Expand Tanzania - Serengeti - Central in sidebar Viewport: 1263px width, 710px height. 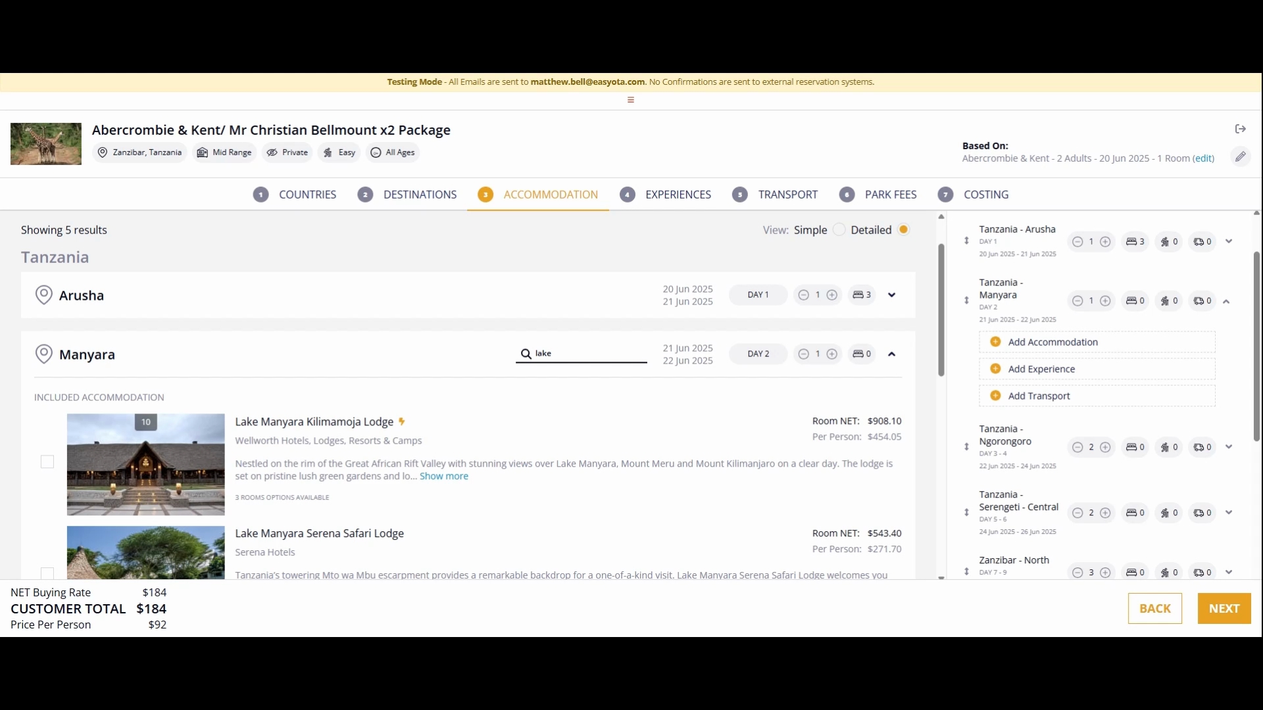coord(1229,513)
